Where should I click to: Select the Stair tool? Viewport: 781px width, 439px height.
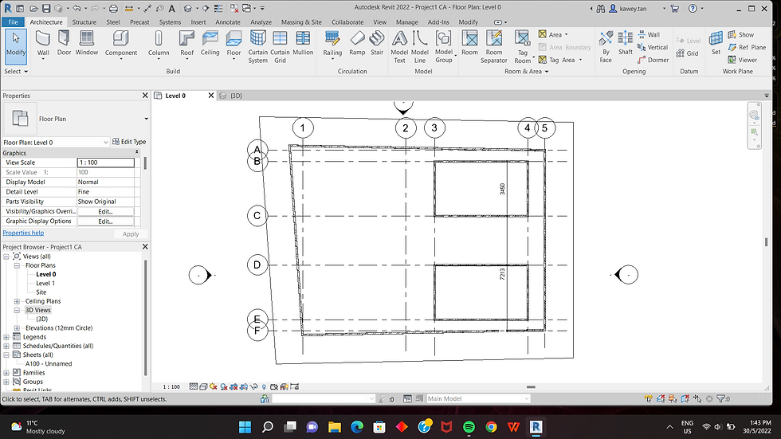click(377, 43)
